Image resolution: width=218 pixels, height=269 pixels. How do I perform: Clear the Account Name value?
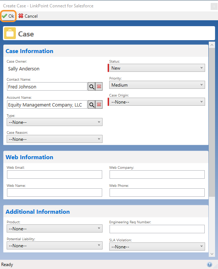coord(99,105)
